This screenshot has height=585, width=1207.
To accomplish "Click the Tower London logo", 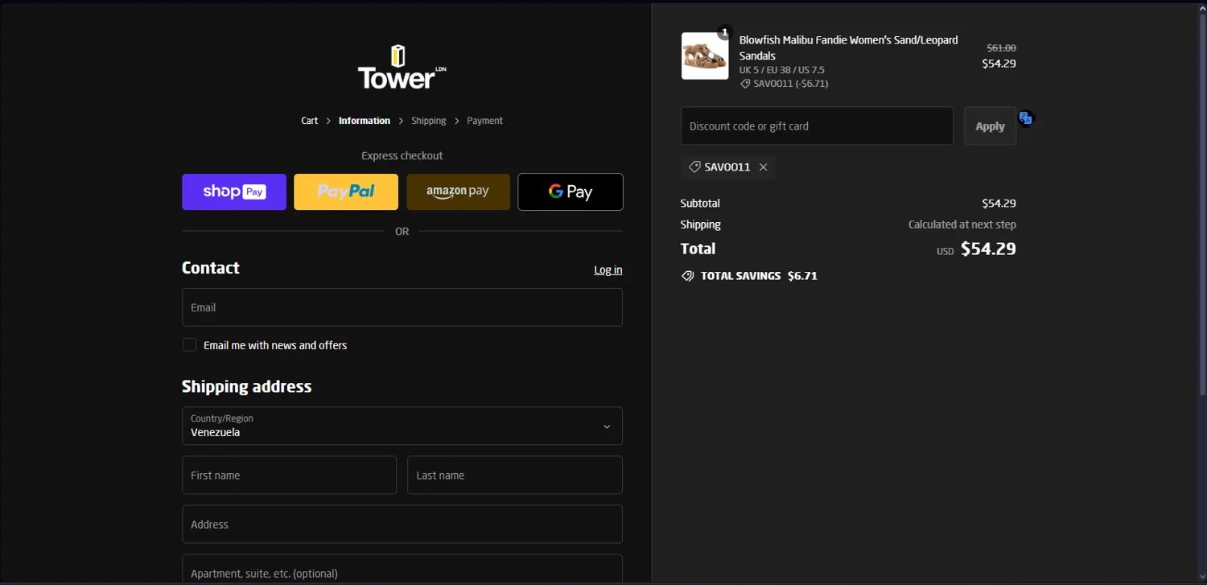I will point(402,67).
